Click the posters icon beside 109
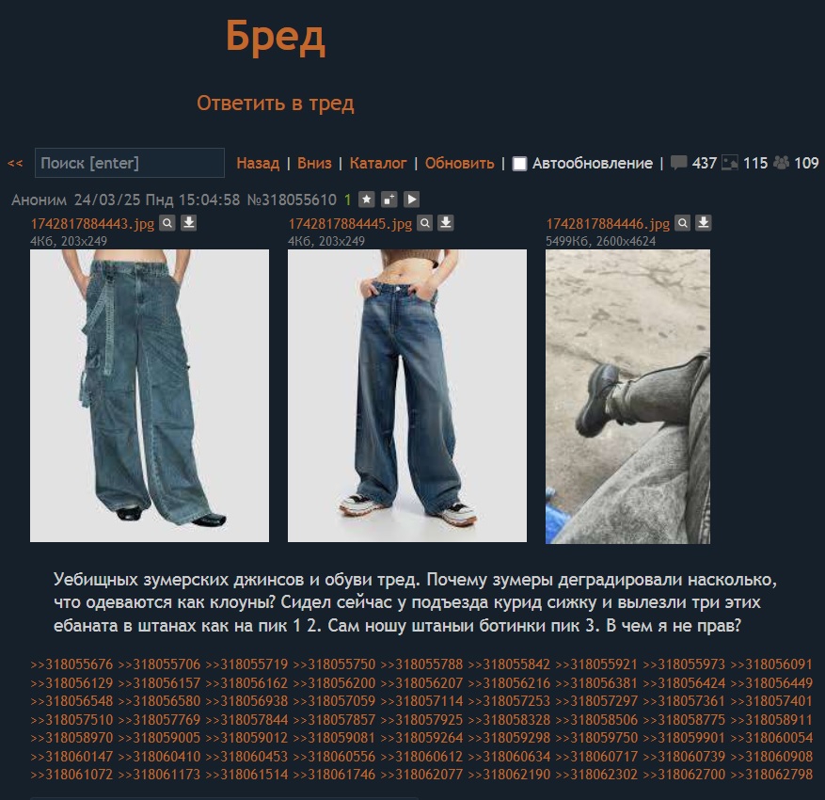This screenshot has height=800, width=825. click(781, 163)
